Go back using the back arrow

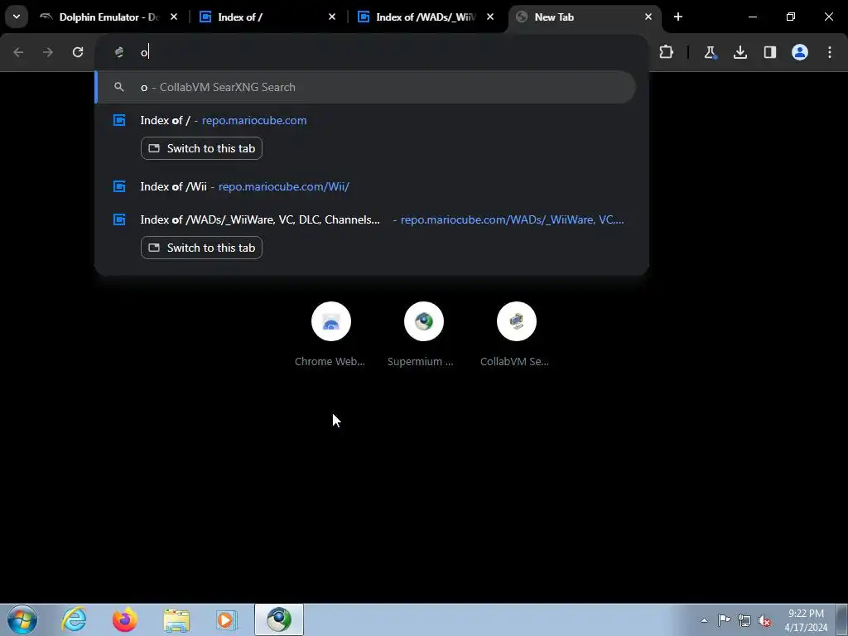18,52
